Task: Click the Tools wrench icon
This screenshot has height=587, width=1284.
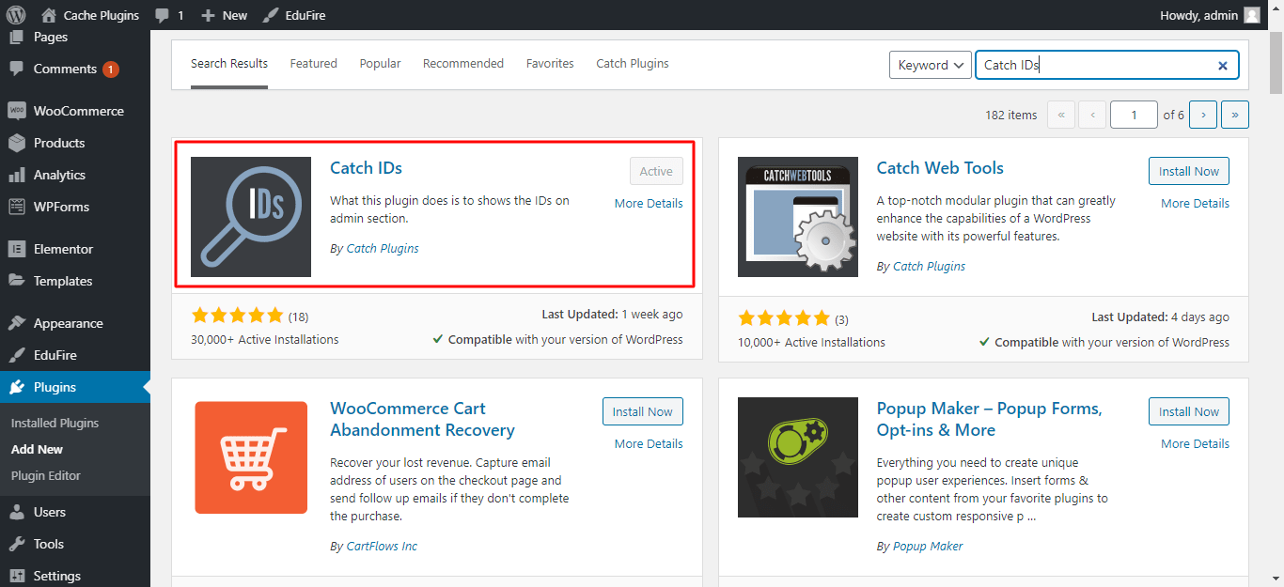Action: pyautogui.click(x=16, y=544)
